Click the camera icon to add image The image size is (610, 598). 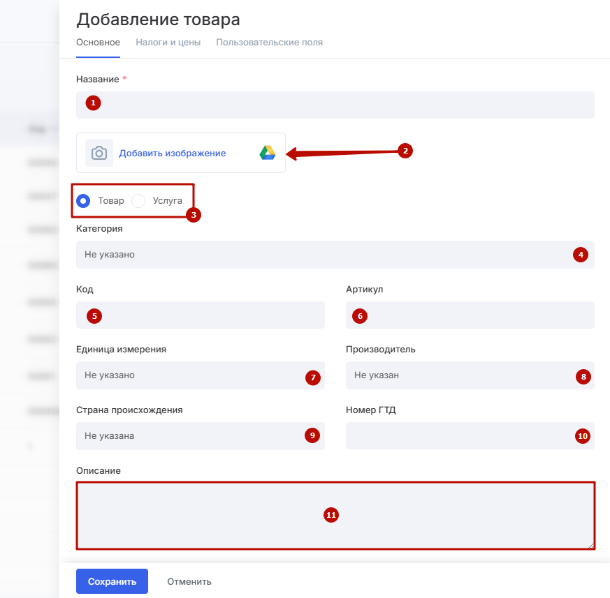pos(99,153)
